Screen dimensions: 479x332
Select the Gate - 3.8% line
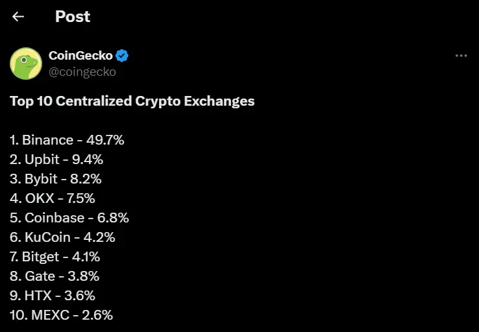pos(55,276)
